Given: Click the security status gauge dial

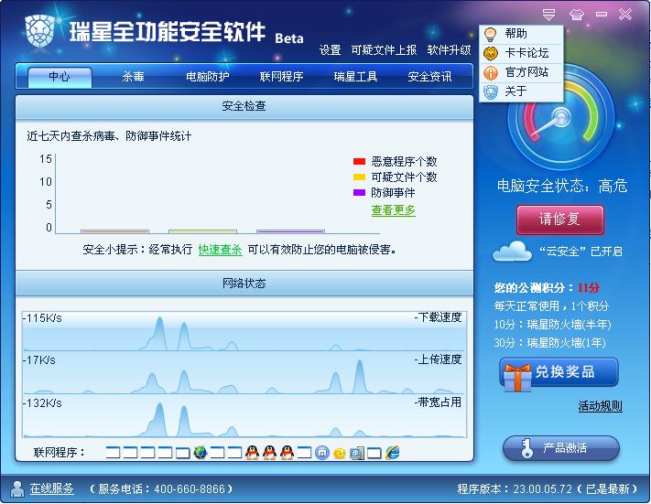Looking at the screenshot, I should pos(560,117).
